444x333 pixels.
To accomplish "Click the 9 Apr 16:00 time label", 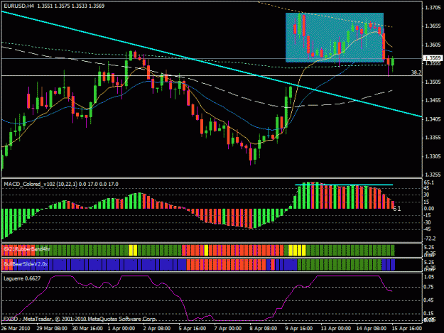I will coord(299,328).
